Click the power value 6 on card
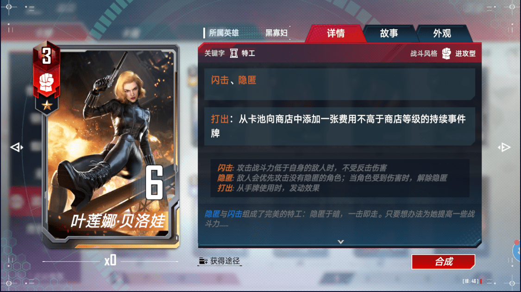Screen dimensions: 521x292 click(x=155, y=183)
